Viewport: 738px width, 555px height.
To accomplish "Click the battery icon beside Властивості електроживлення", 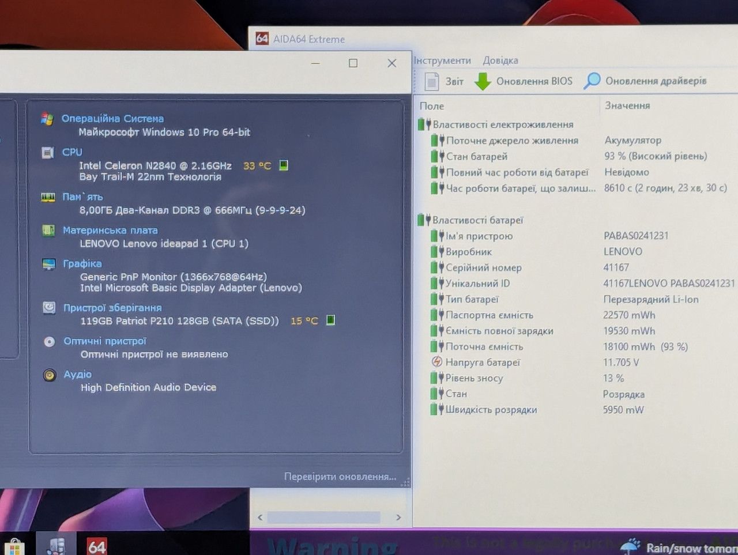I will point(424,124).
